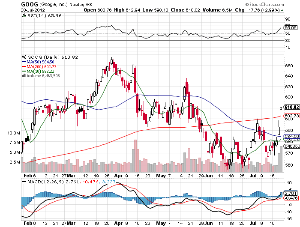Click the Jun label directly under the price chart

[x=208, y=176]
